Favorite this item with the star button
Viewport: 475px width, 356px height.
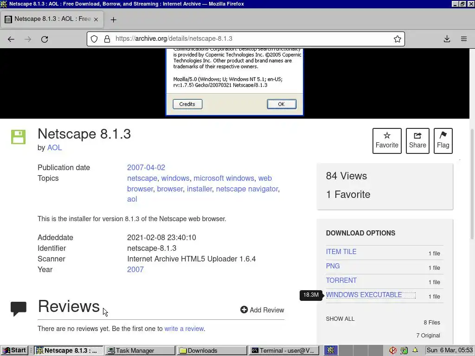387,141
